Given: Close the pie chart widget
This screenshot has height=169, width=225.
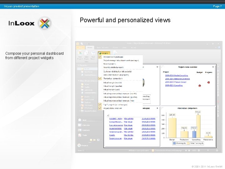Looking at the screenshot, I should click(x=157, y=67).
